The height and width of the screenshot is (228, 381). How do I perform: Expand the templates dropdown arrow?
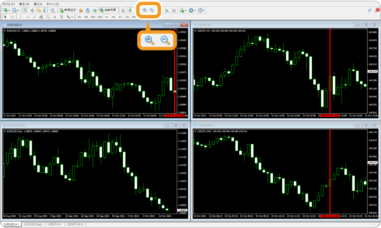coord(204,10)
